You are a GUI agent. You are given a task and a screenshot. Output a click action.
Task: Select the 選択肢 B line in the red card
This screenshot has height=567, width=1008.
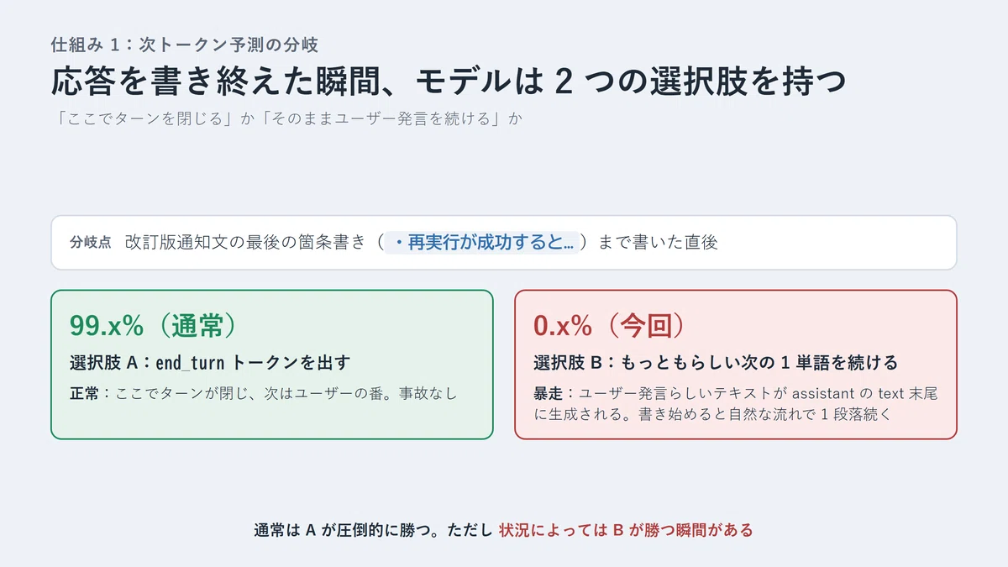(x=716, y=363)
